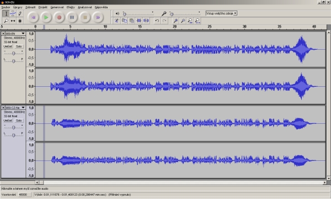Image resolution: width=331 pixels, height=199 pixels.
Task: Start playback with green Play button
Action: pos(46,17)
